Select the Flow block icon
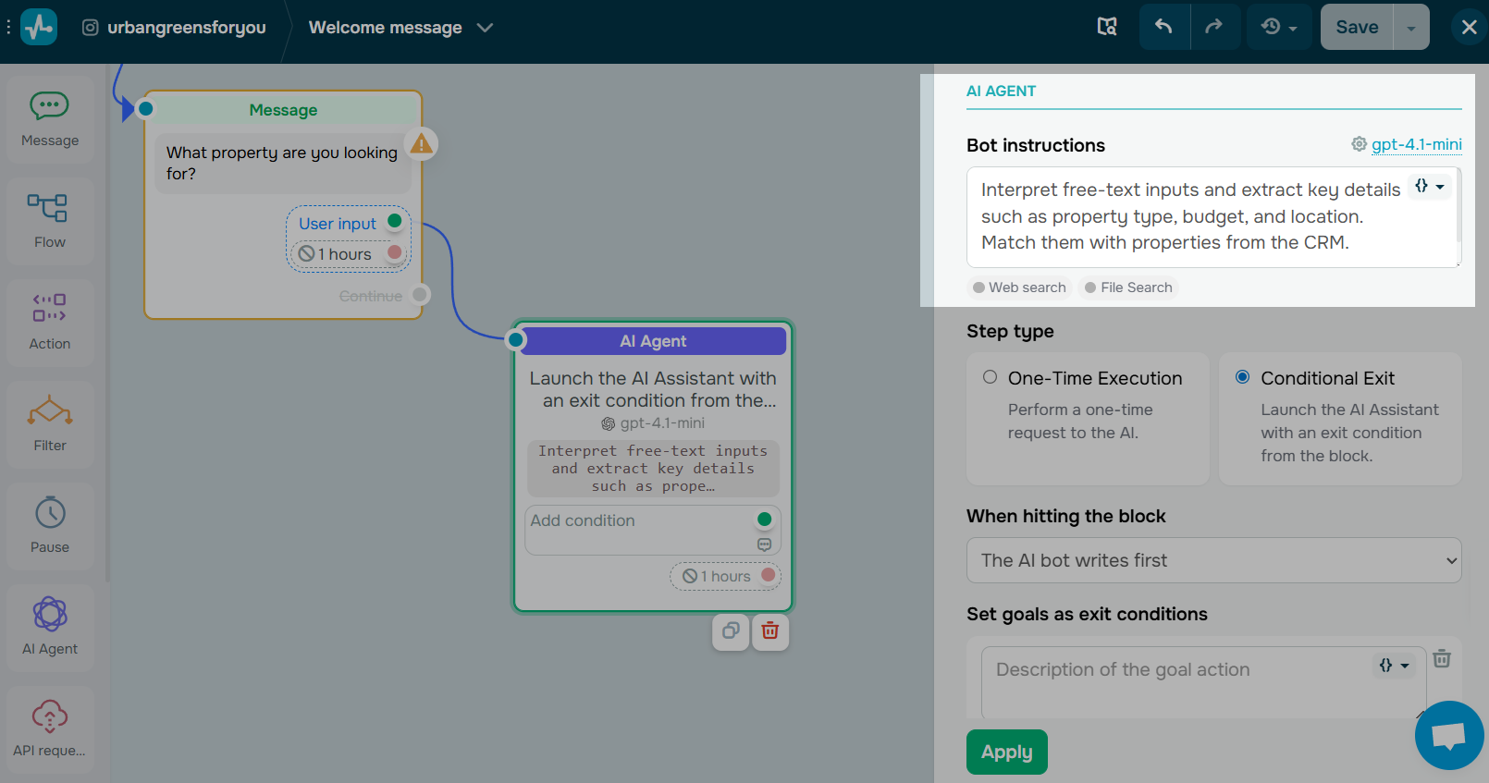Screen dimensions: 1489x783 [50, 221]
